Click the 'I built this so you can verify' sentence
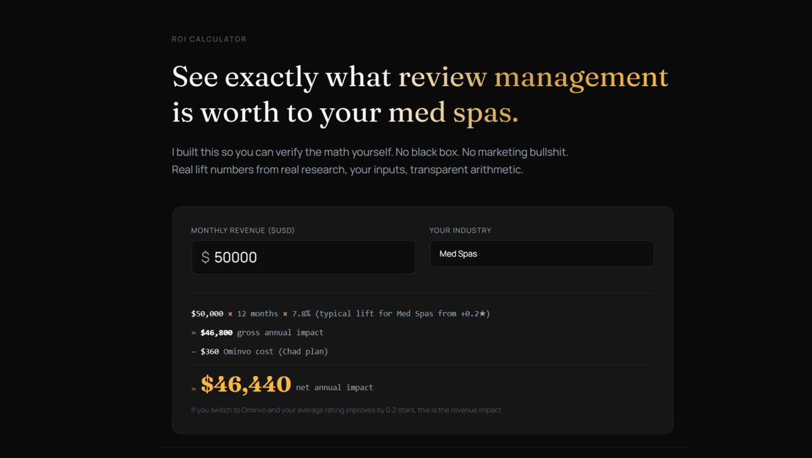 (370, 152)
